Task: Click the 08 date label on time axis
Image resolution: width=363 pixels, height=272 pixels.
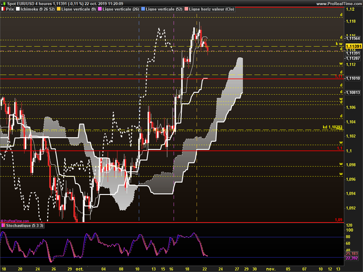Action: pos(121,269)
